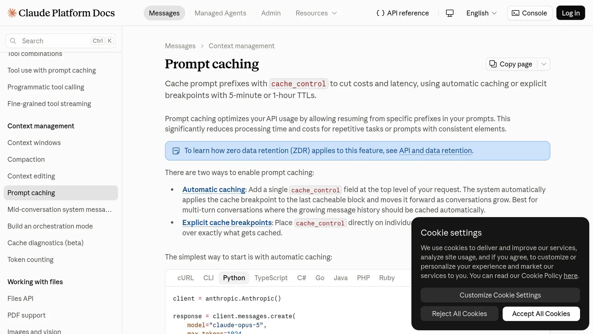Select the TypeScript code tab
Viewport: 593px width, 334px height.
[271, 278]
